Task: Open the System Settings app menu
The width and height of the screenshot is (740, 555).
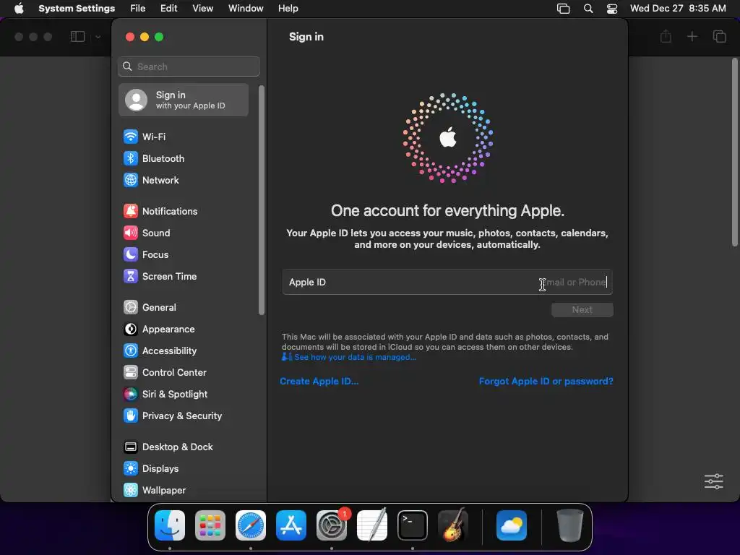Action: pyautogui.click(x=77, y=9)
